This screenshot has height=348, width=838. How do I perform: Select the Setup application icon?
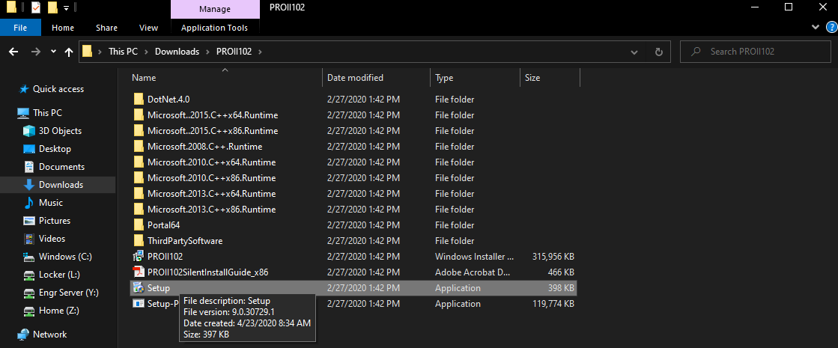pos(138,288)
